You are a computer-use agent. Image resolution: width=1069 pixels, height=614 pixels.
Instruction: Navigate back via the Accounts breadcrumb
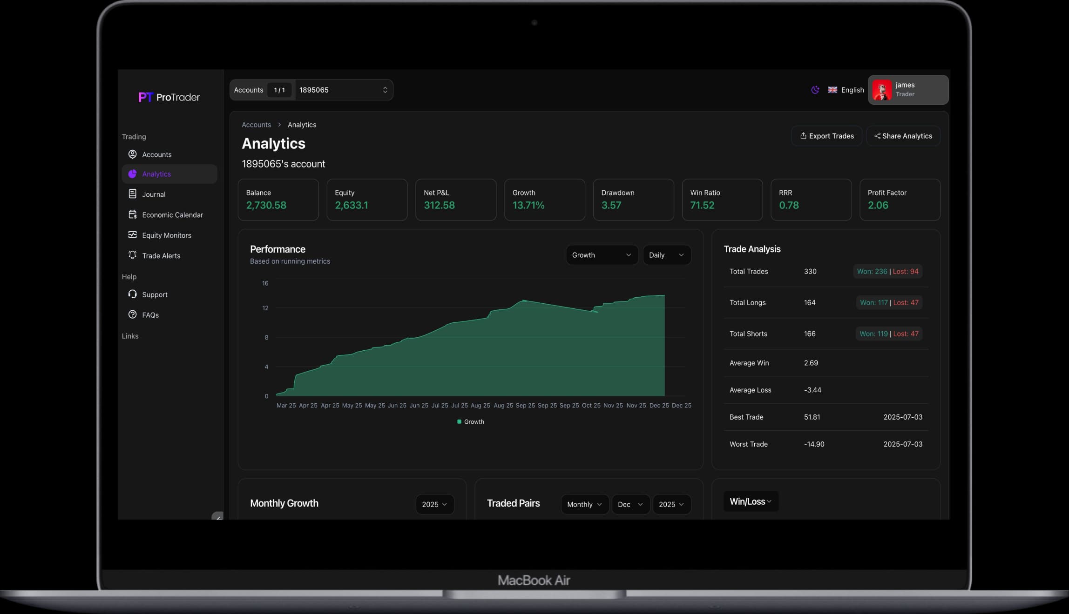point(256,125)
